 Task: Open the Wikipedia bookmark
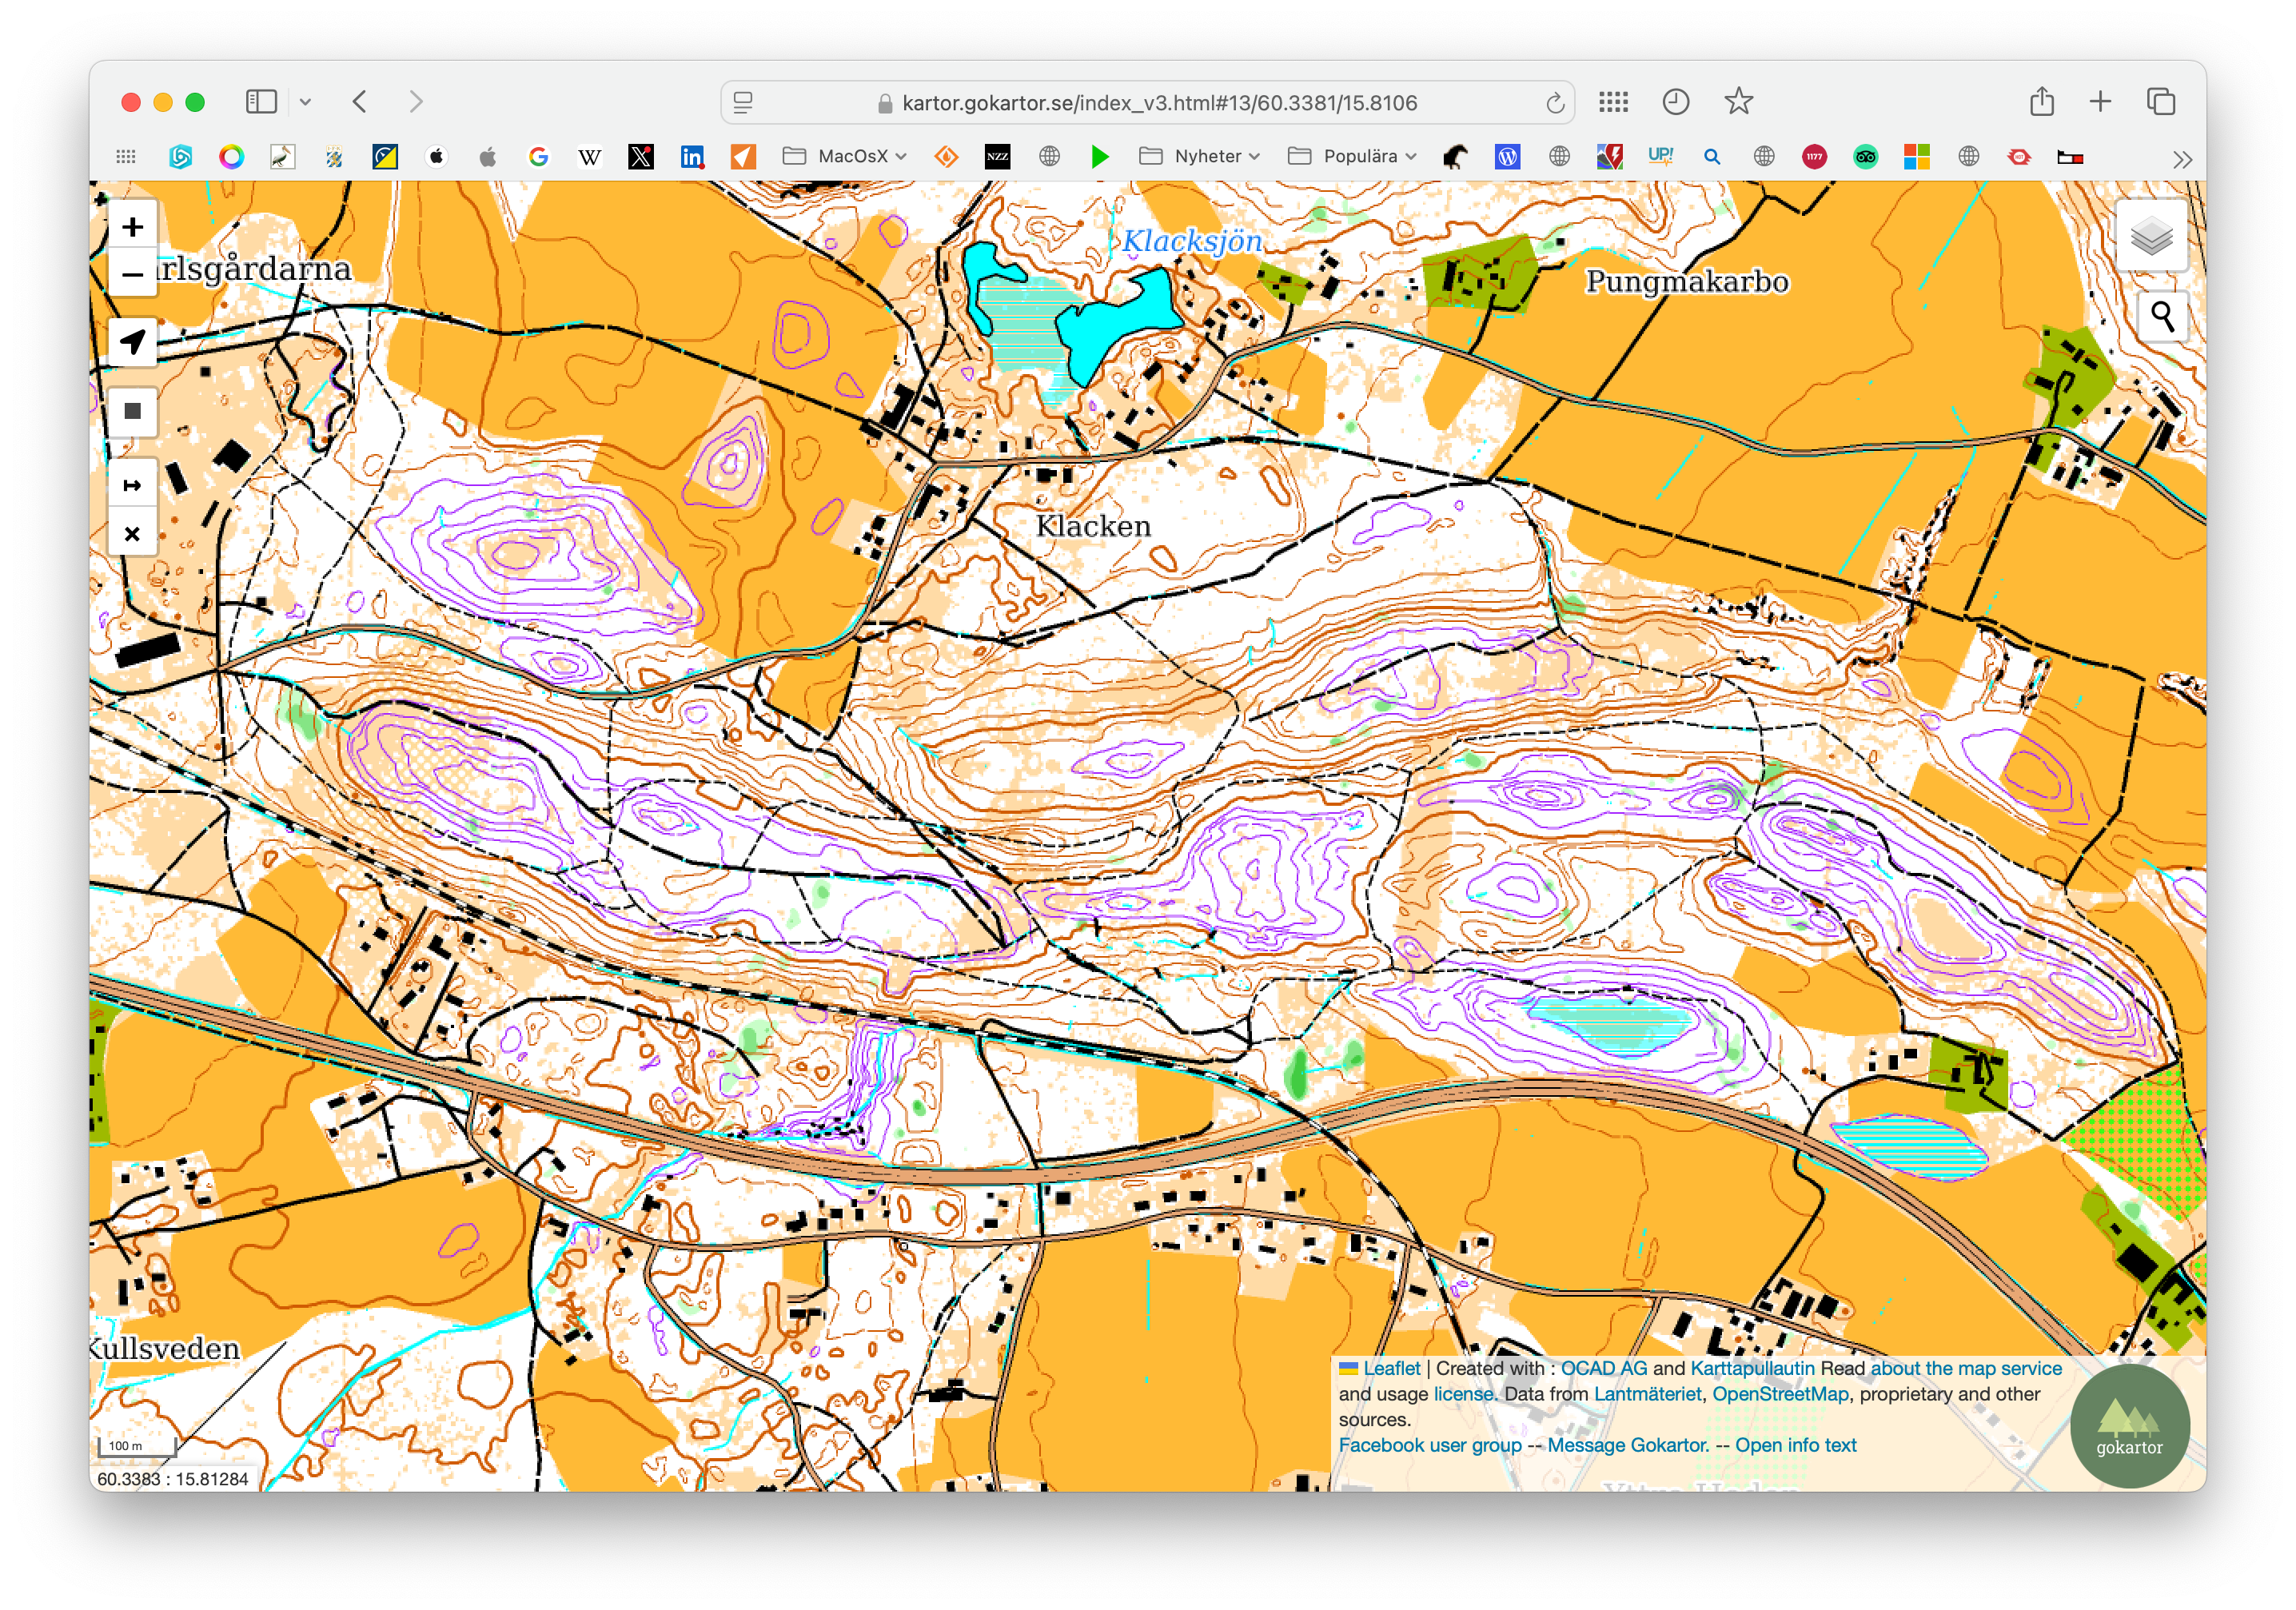tap(590, 157)
